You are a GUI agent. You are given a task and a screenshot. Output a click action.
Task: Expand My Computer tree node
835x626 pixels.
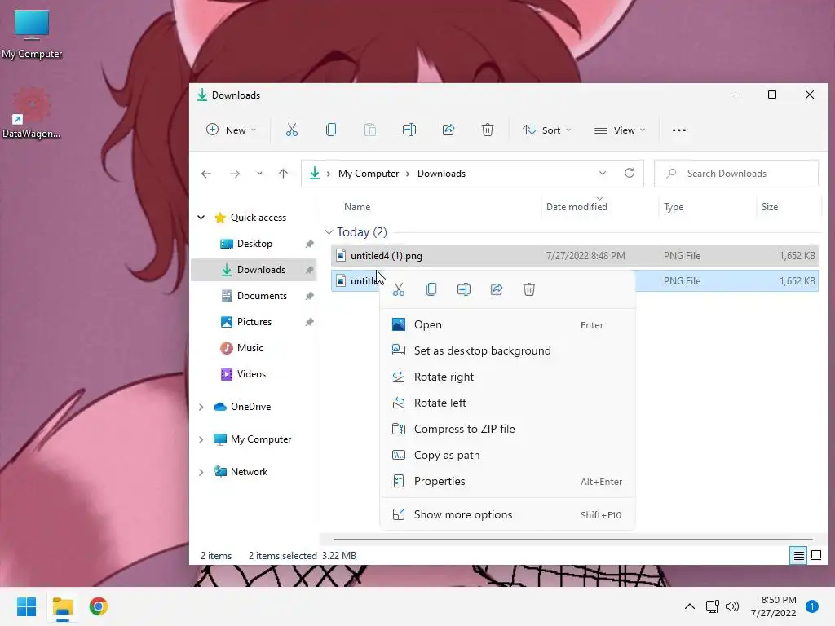(x=201, y=439)
